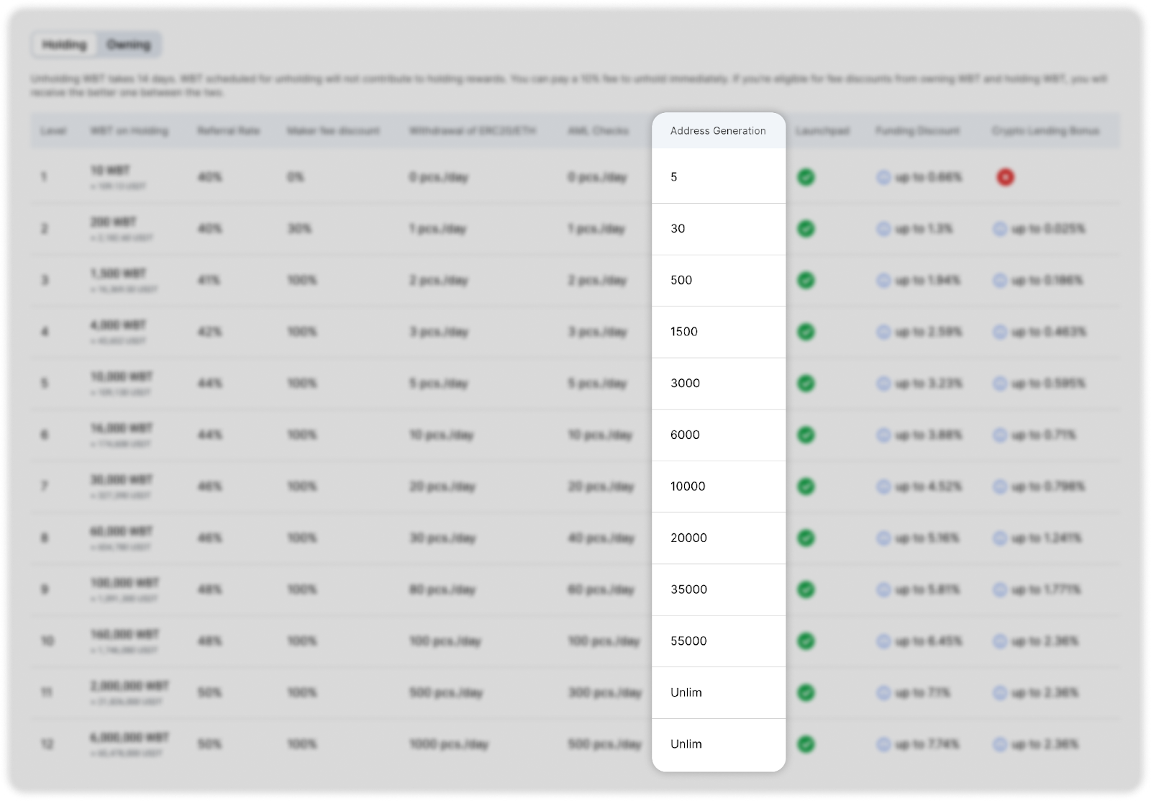Click the Address Generation column header
1151x801 pixels.
tap(717, 131)
